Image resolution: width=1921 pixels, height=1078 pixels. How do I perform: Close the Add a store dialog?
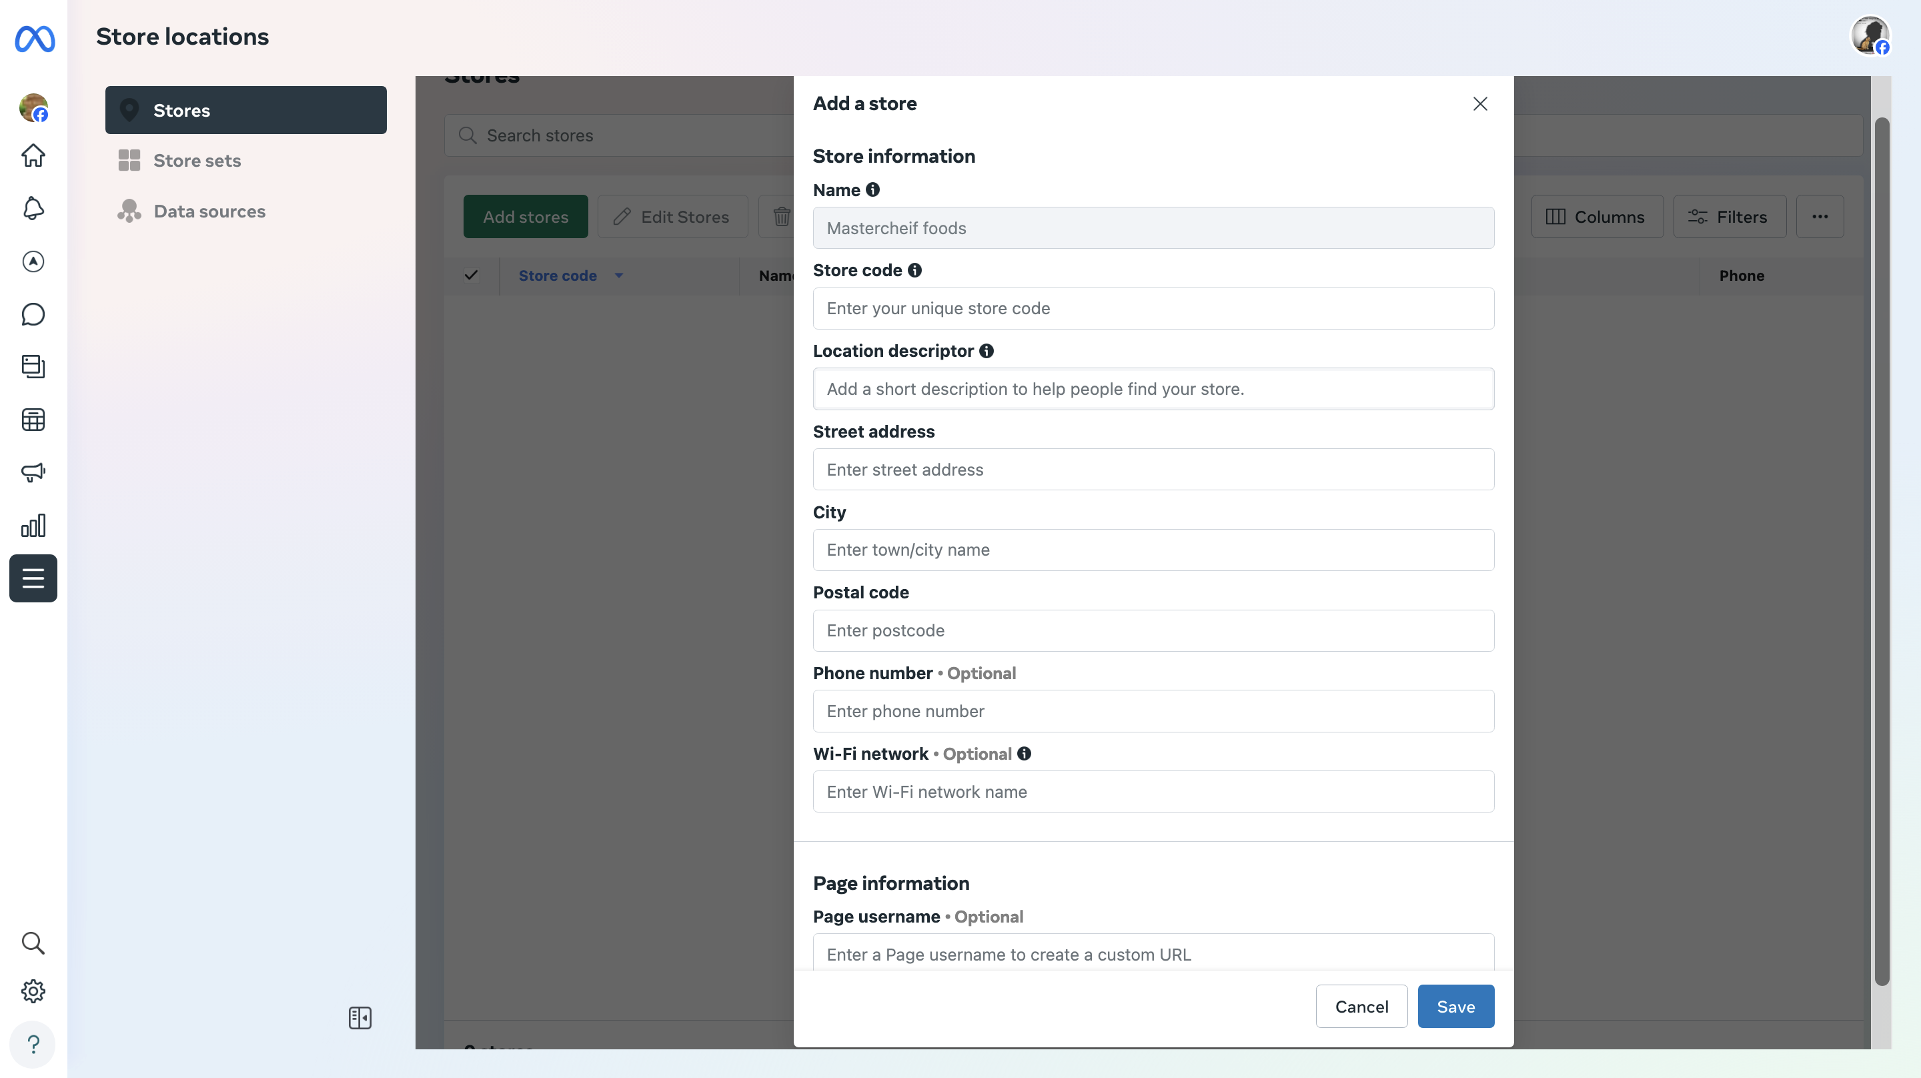click(1480, 103)
